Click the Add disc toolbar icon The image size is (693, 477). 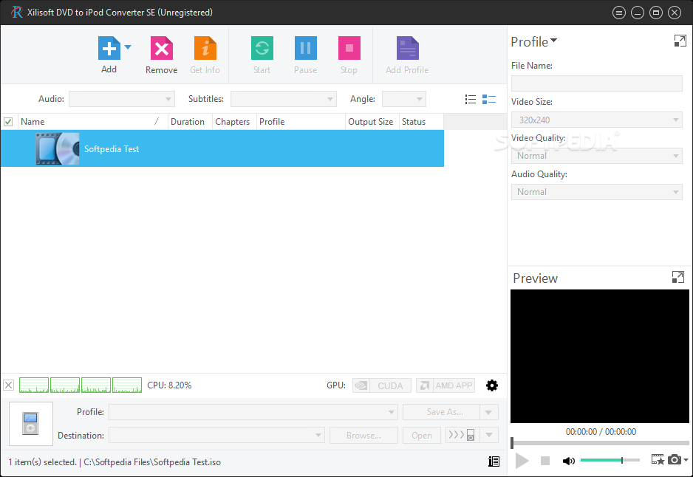click(109, 49)
